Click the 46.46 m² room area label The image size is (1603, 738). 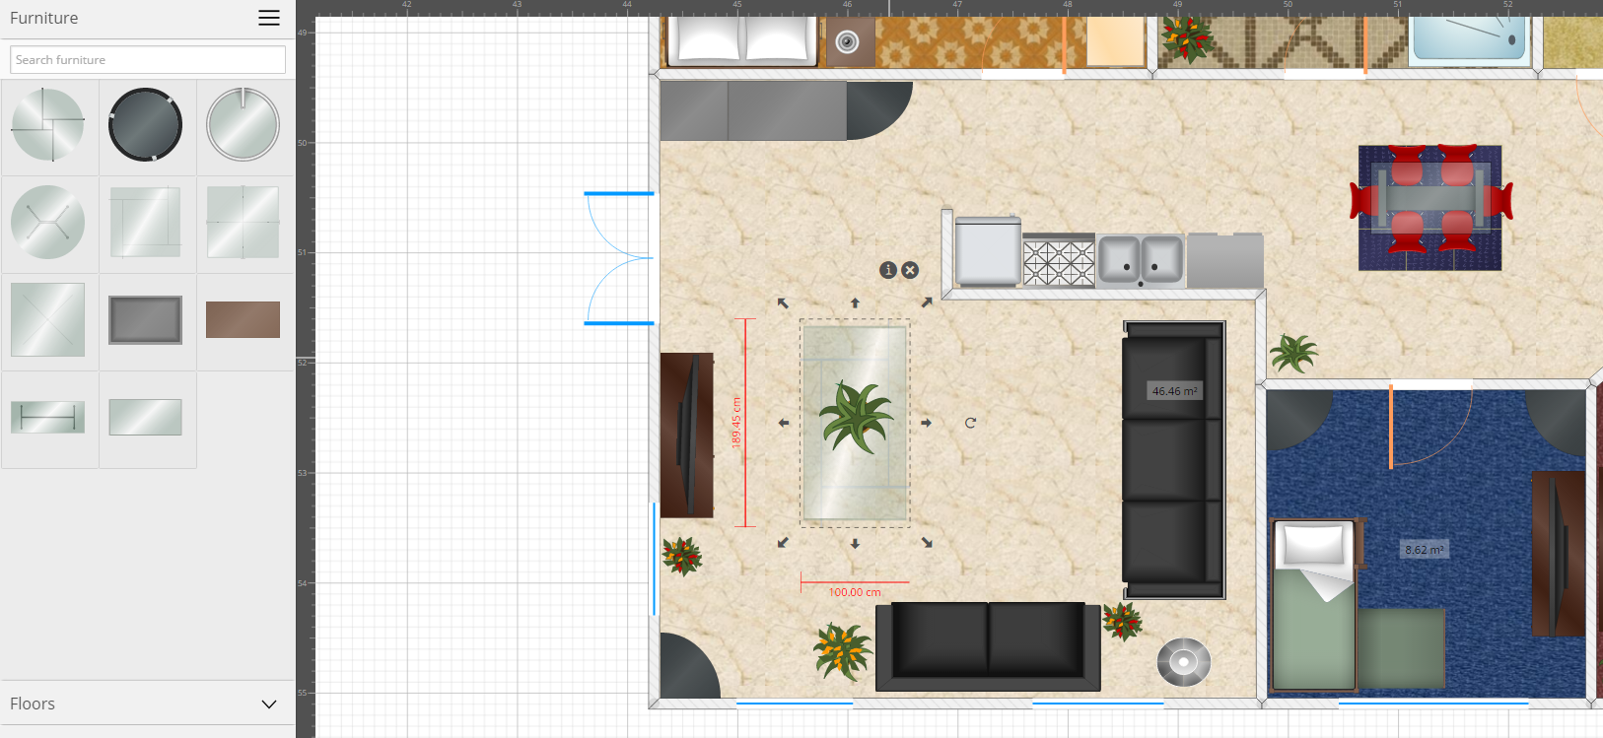pyautogui.click(x=1174, y=391)
